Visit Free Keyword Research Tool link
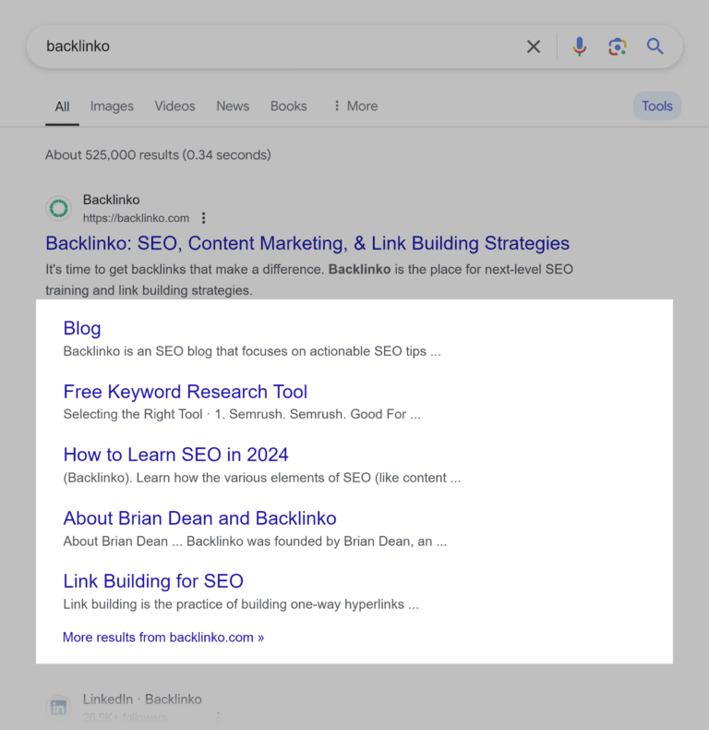709x730 pixels. tap(186, 392)
